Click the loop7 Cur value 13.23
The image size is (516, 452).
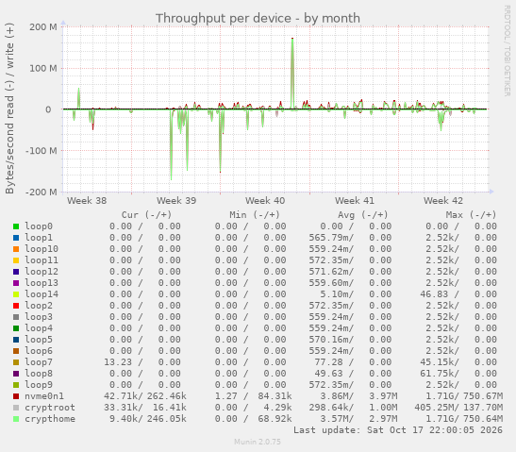pyautogui.click(x=118, y=362)
